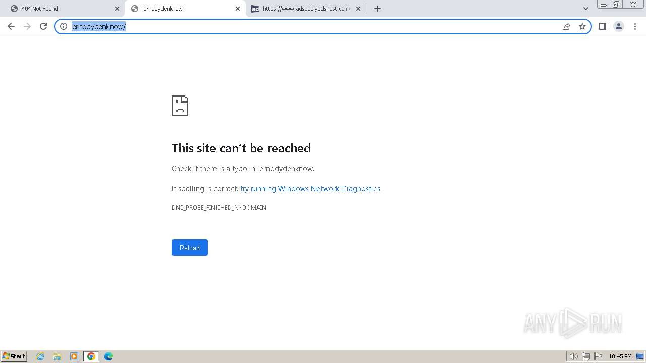Click the blue Reload button

pyautogui.click(x=190, y=248)
